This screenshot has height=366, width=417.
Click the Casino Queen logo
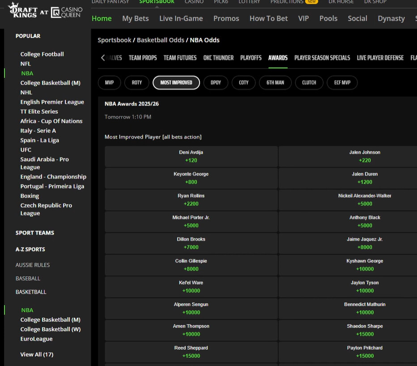click(66, 12)
